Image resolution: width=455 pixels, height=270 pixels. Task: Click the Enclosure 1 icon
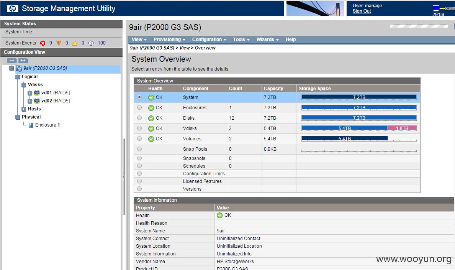click(31, 125)
